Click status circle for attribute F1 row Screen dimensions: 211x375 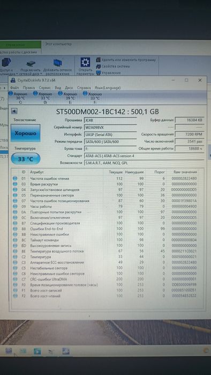coord(16,290)
